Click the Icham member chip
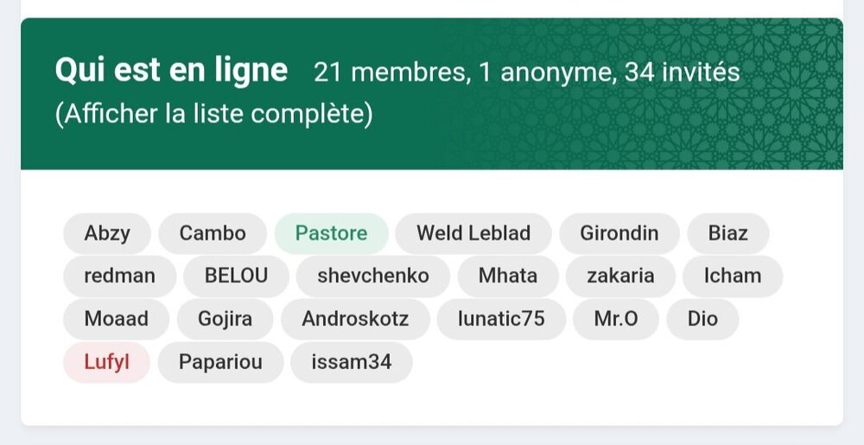 coord(733,277)
